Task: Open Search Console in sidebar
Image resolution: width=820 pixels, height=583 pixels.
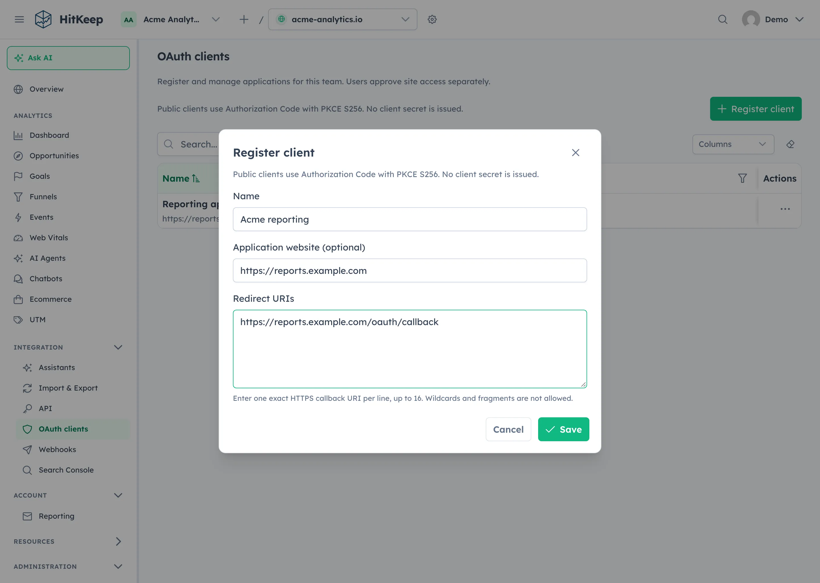Action: pyautogui.click(x=73, y=470)
